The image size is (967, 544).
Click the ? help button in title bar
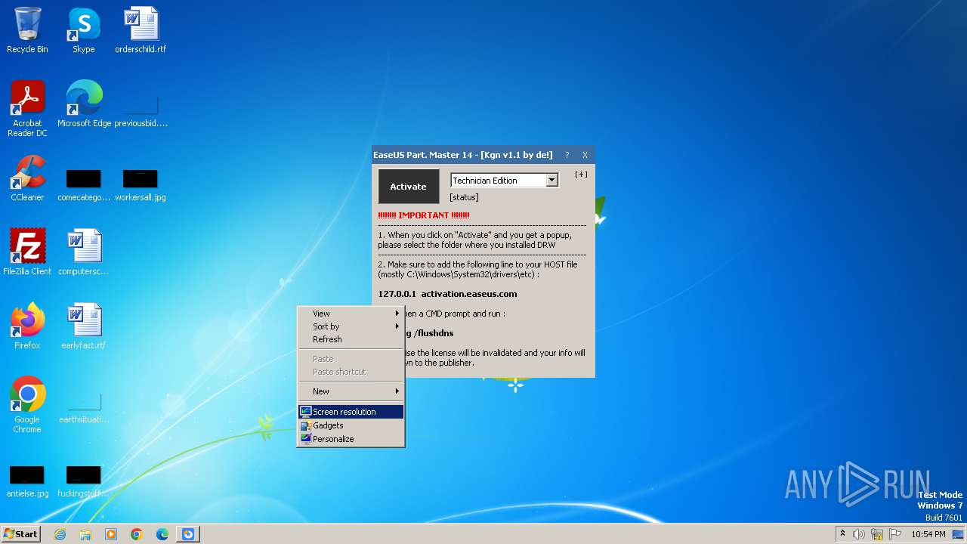tap(567, 155)
